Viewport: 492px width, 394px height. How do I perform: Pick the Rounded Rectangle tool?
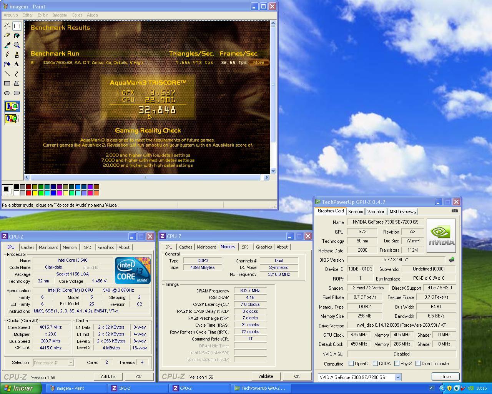point(17,93)
